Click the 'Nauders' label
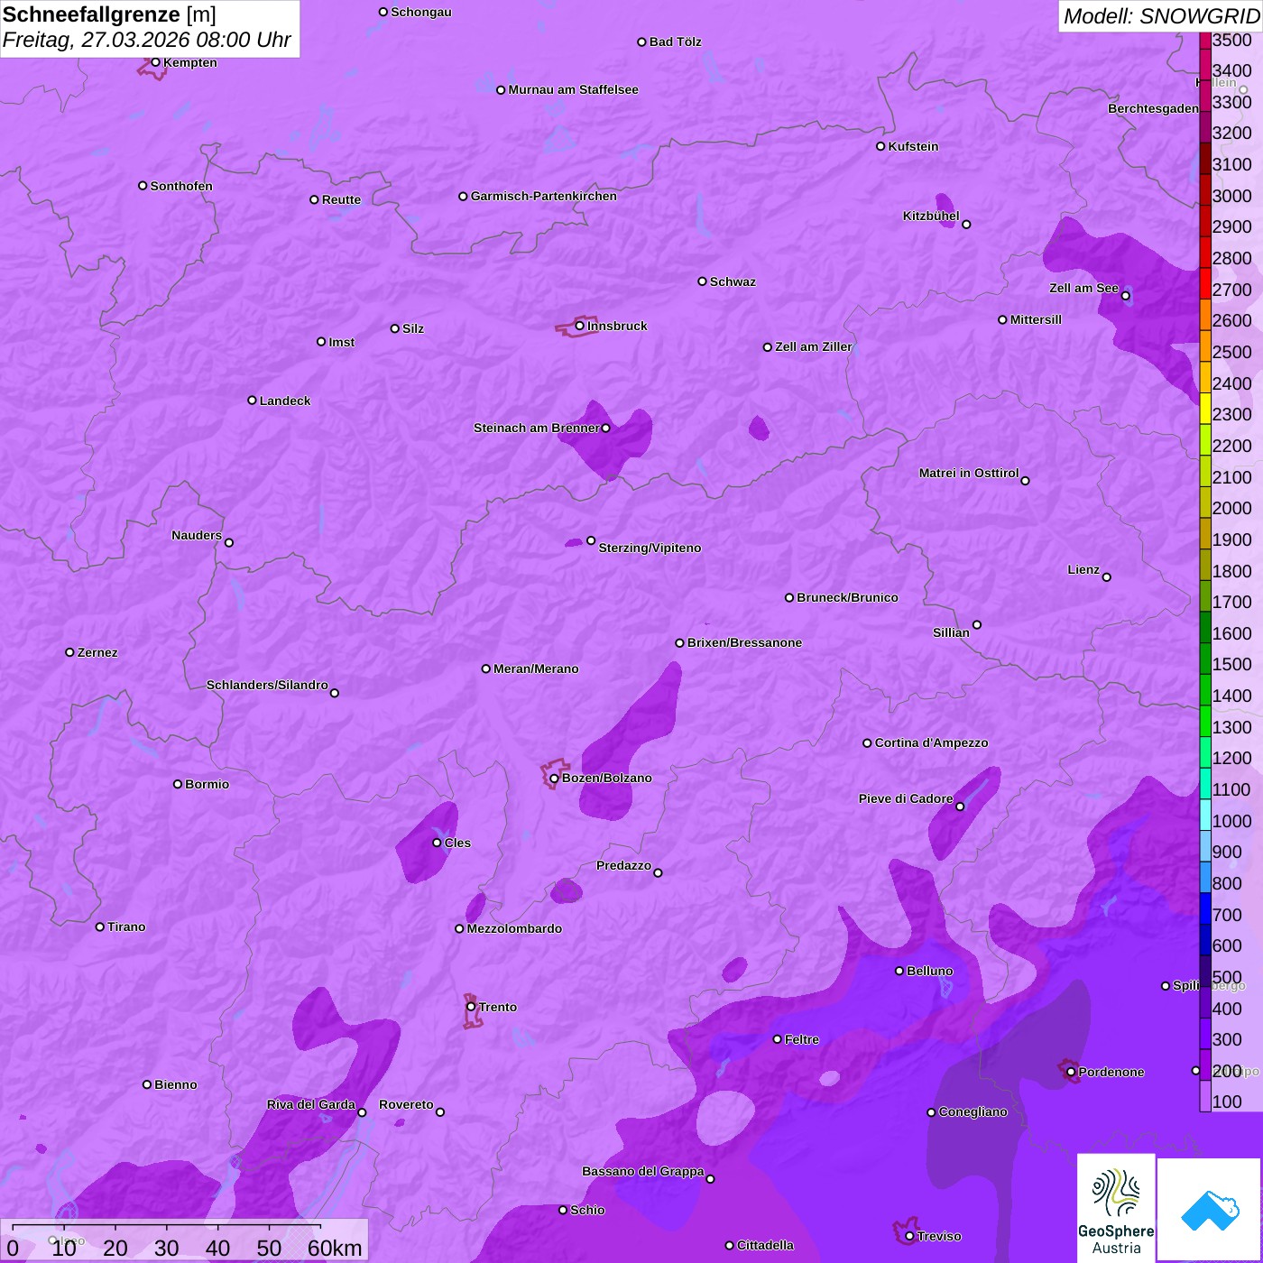The width and height of the screenshot is (1263, 1263). coord(197,535)
